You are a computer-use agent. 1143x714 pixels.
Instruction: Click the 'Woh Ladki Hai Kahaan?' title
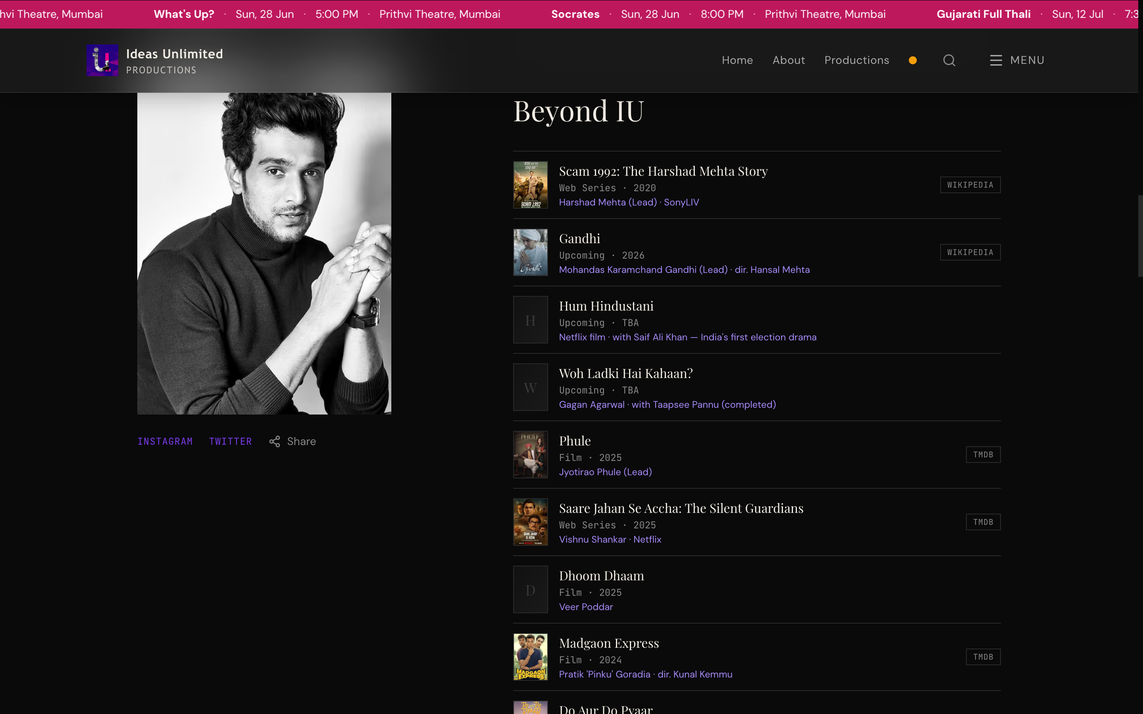click(x=626, y=374)
